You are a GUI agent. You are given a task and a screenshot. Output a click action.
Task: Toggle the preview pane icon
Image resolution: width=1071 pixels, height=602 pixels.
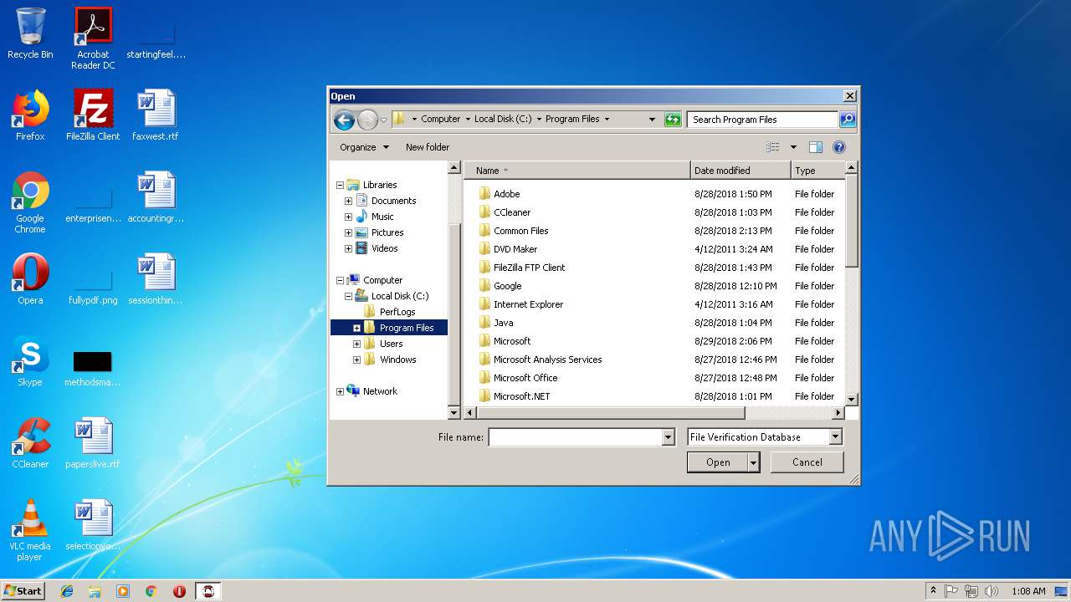[816, 147]
